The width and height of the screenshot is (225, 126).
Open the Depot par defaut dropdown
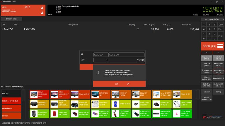(x=212, y=19)
